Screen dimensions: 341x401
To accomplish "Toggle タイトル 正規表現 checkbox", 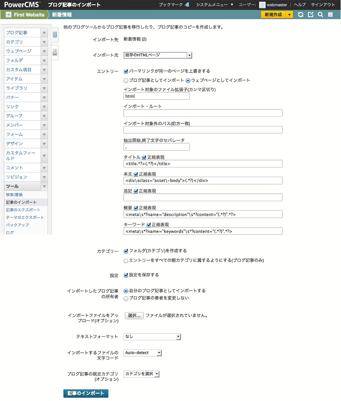I will [x=144, y=157].
